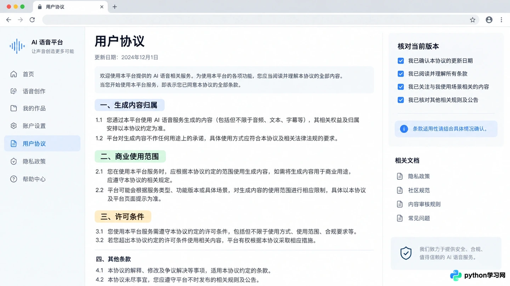
Task: Open 语音创作 in the sidebar
Action: click(x=42, y=91)
